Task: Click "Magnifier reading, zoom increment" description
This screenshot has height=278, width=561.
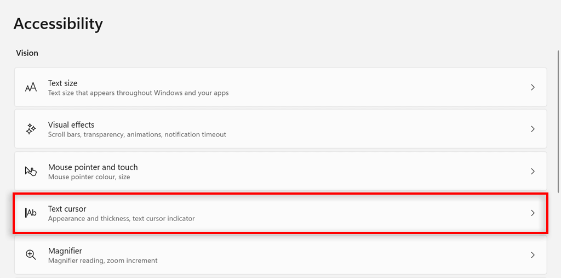Action: [x=102, y=260]
